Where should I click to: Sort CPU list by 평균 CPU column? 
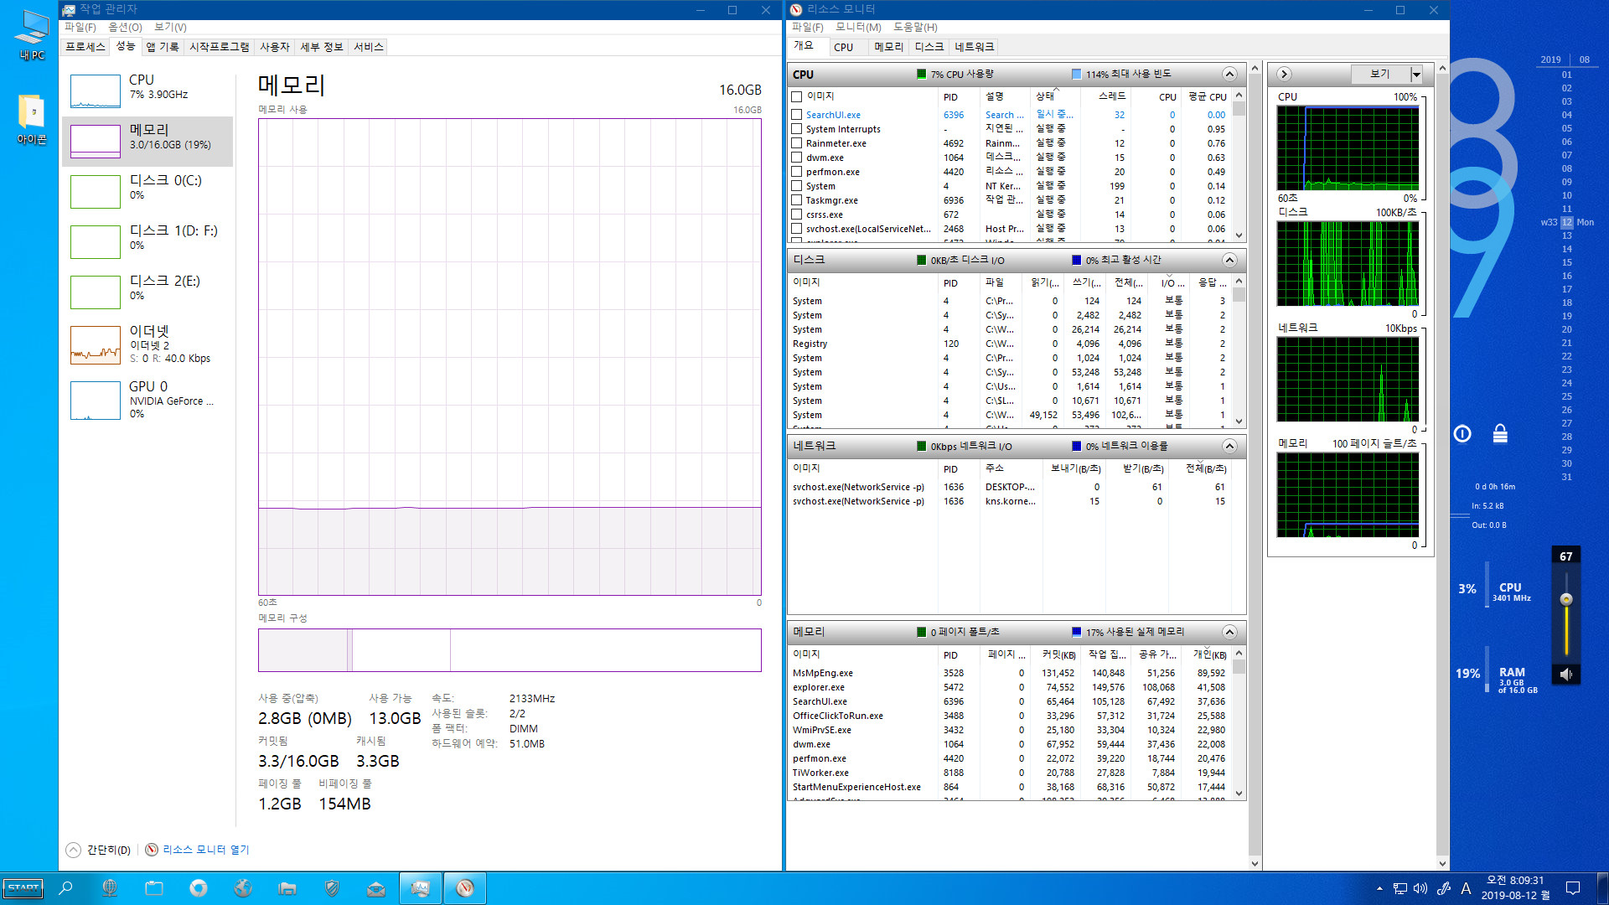point(1207,97)
